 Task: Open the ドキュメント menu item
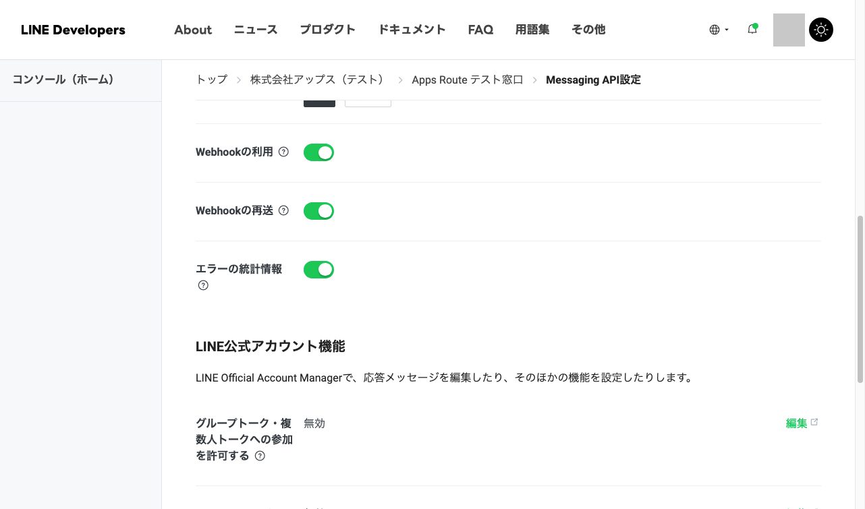[x=412, y=30]
